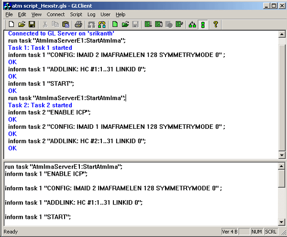The image size is (287, 237).
Task: Click the last OK response in the log pane
Action: pos(12,148)
